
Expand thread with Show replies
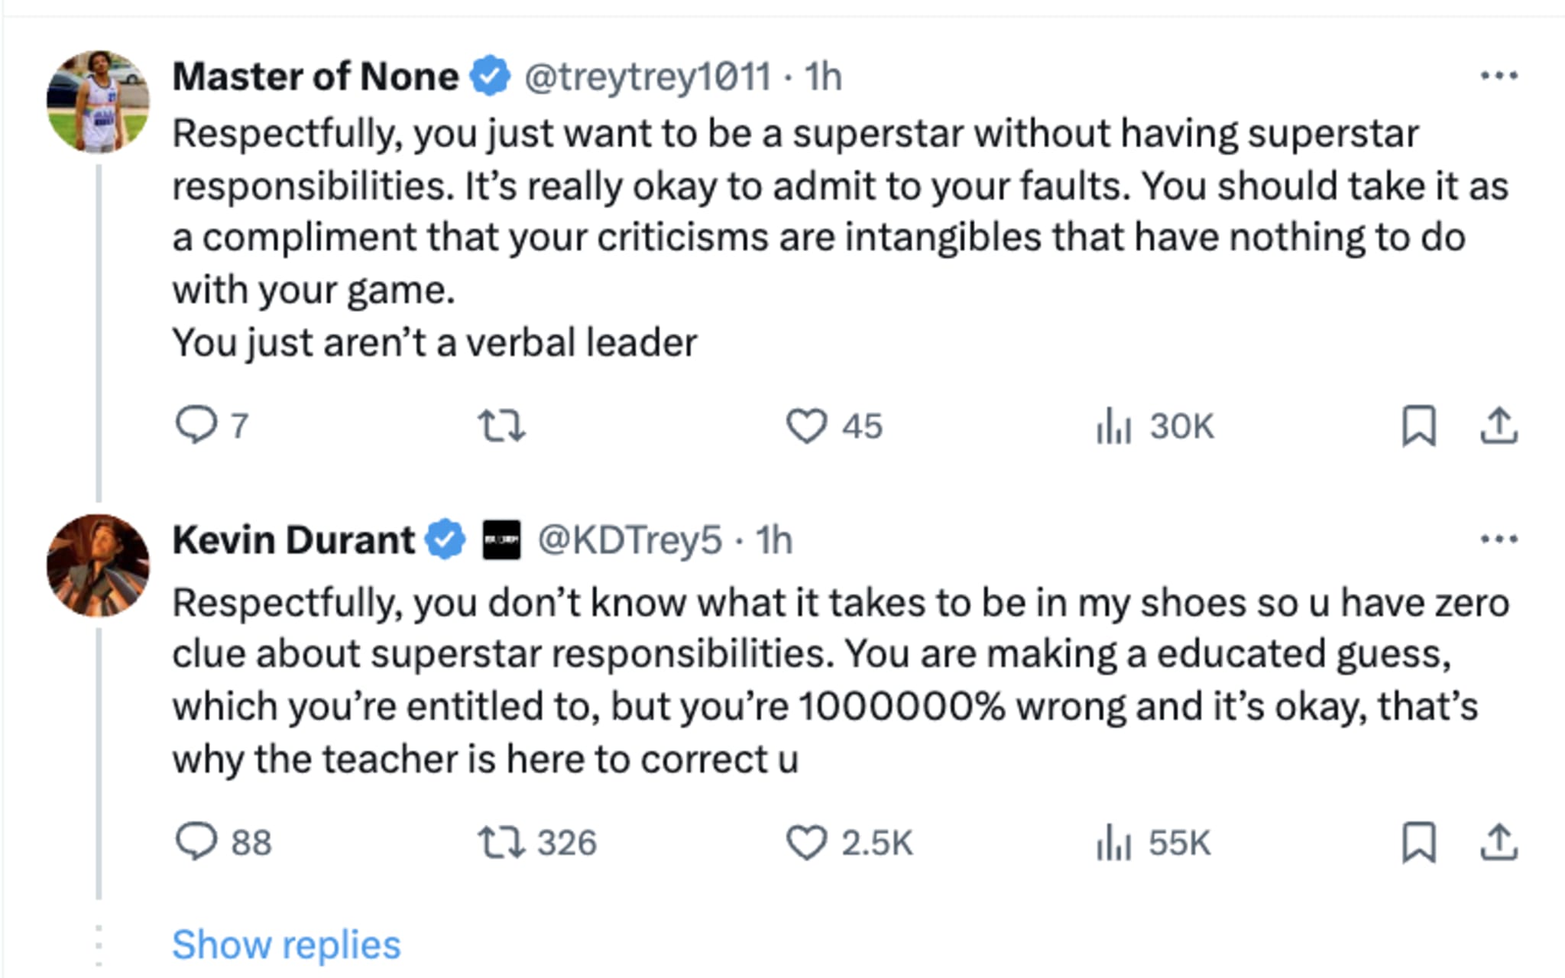(286, 944)
